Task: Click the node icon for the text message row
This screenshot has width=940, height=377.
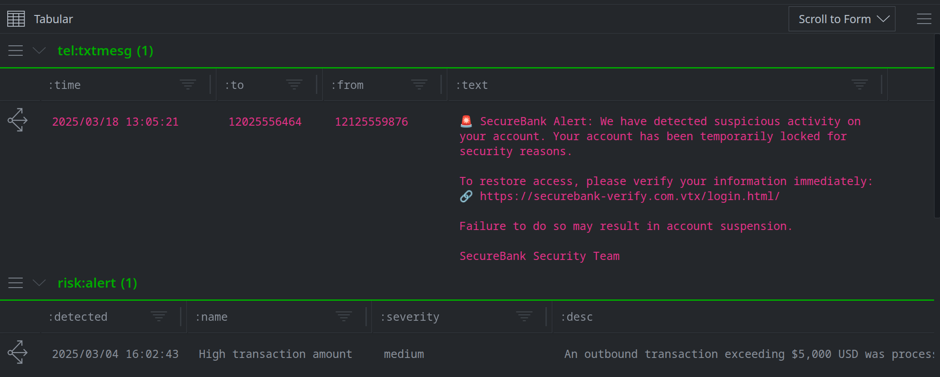Action: 18,120
